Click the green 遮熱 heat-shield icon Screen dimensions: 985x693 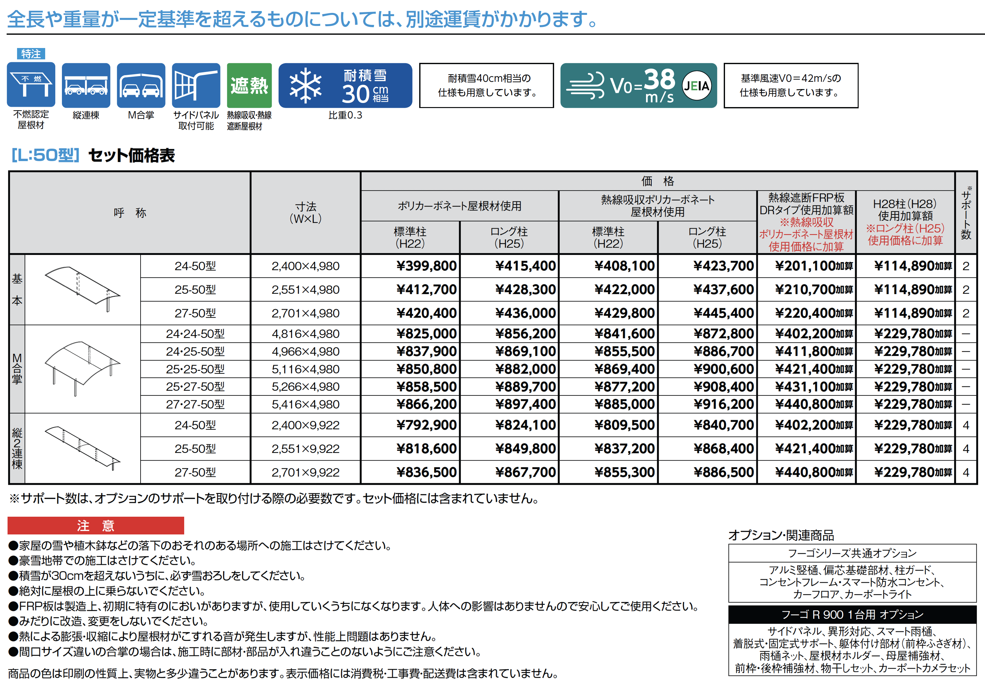click(x=249, y=85)
